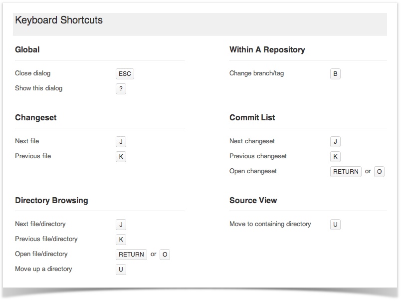This screenshot has width=404, height=302.
Task: Click the B key for Change branch/tag
Action: pos(335,74)
